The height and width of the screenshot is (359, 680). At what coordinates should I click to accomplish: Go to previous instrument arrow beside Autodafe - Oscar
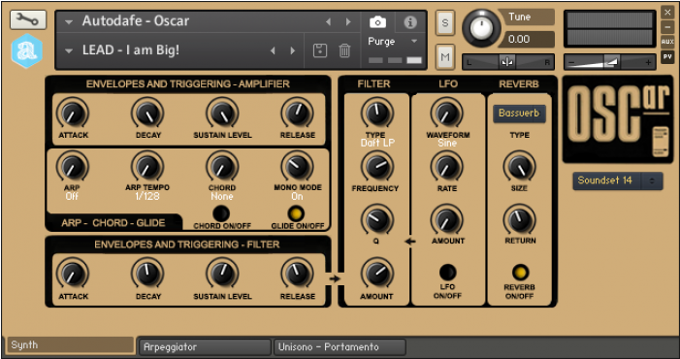click(328, 21)
